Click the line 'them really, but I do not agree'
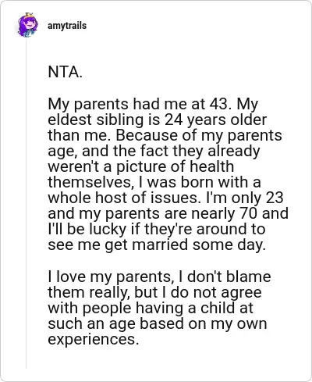Image resolution: width=312 pixels, height=382 pixels. tap(154, 292)
